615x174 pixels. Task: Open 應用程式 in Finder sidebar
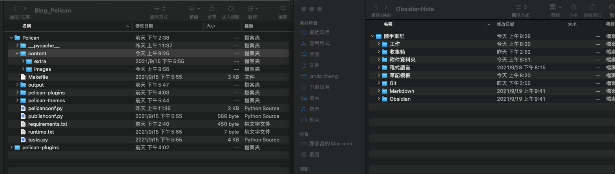pyautogui.click(x=316, y=43)
